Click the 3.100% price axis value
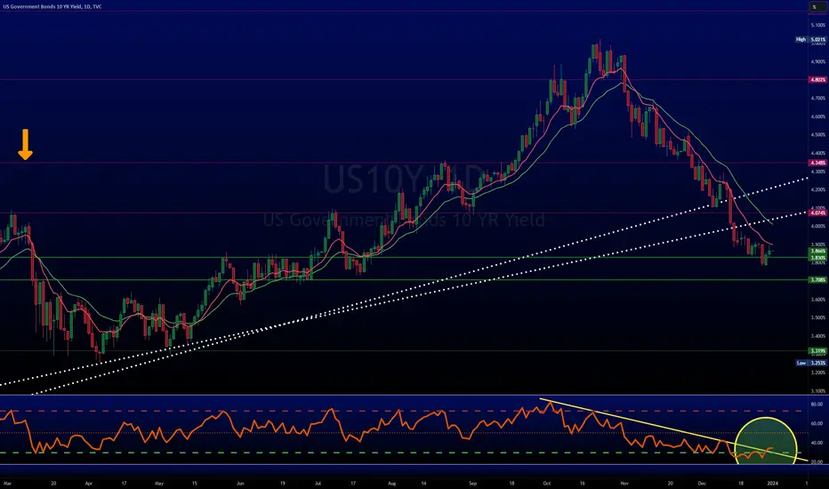 point(818,391)
